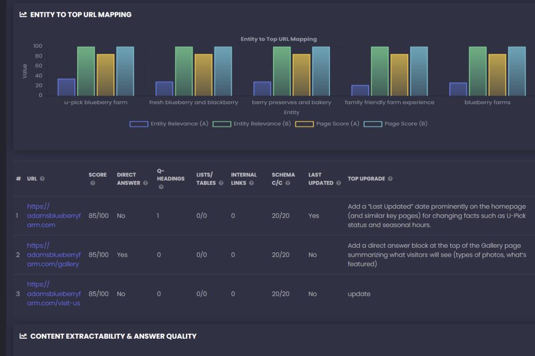
Task: Open the help icon next to URL column
Action: pos(43,178)
